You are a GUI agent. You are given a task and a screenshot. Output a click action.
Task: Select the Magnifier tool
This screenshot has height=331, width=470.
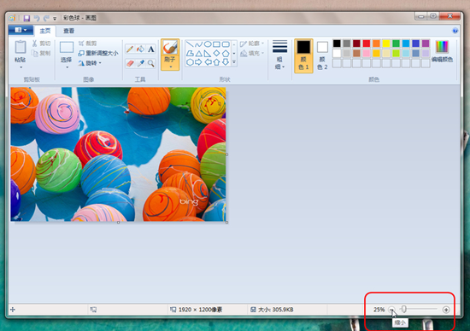tap(150, 63)
